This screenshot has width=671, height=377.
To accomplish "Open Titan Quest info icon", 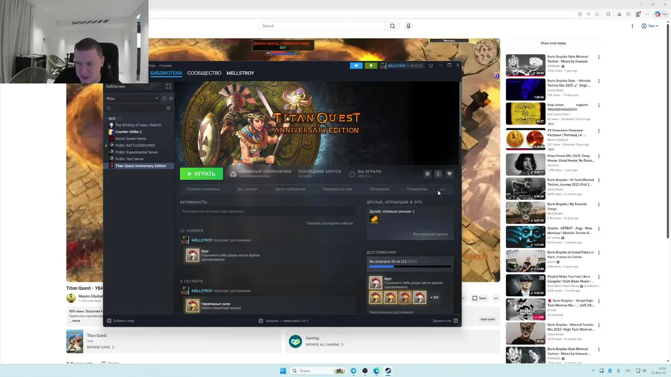I will [438, 174].
